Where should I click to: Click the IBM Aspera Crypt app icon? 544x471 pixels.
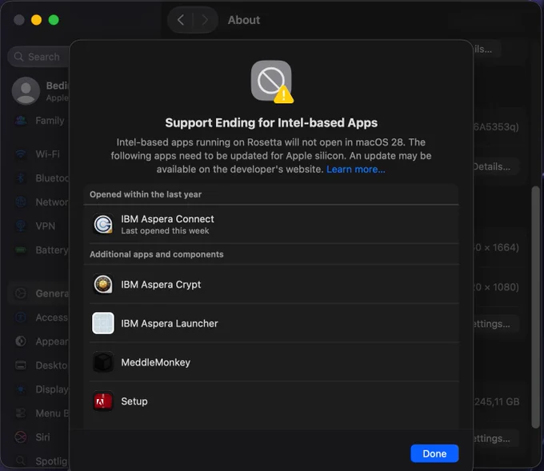click(103, 284)
